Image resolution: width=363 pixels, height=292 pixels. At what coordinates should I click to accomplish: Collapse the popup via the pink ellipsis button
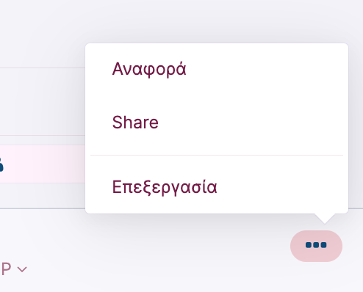[x=316, y=246]
